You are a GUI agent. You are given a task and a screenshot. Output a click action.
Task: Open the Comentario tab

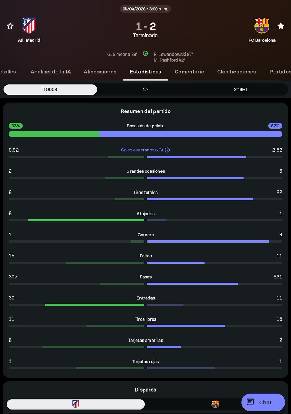(189, 72)
